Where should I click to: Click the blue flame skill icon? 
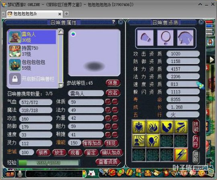pos(153,127)
